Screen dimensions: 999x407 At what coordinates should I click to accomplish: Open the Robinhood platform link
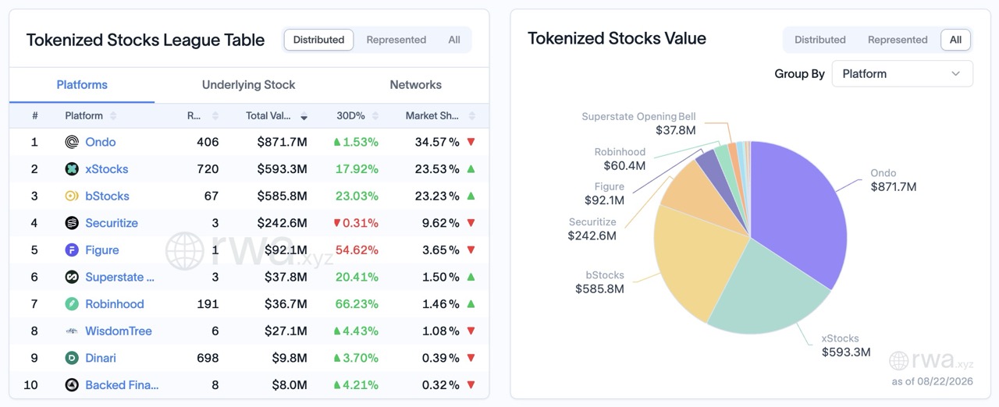coord(115,304)
